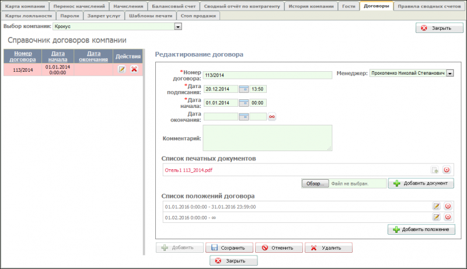Open calendar for Дата окончания
Image resolution: width=467 pixels, height=269 pixels.
tap(244, 117)
